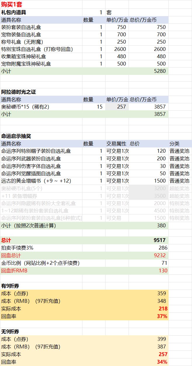Select the red cell 回血总计

[x=11, y=255]
